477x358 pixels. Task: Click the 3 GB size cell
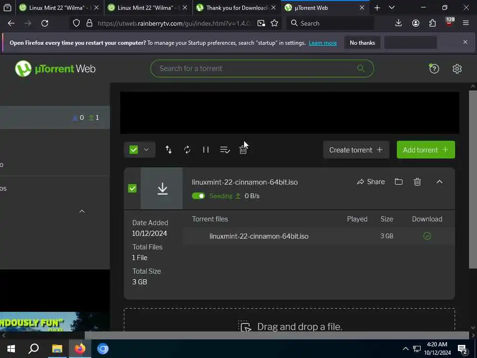(x=387, y=236)
